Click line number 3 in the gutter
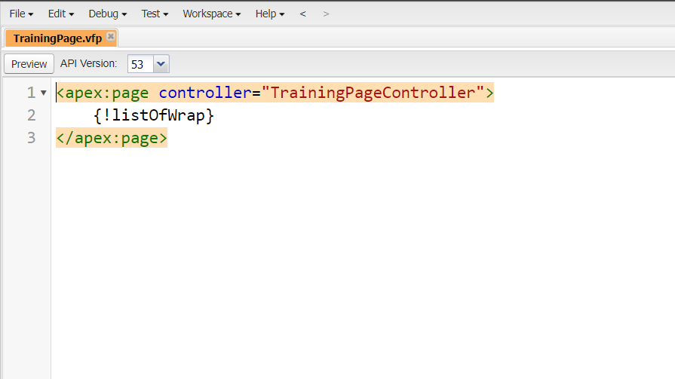675x379 pixels. [x=31, y=138]
